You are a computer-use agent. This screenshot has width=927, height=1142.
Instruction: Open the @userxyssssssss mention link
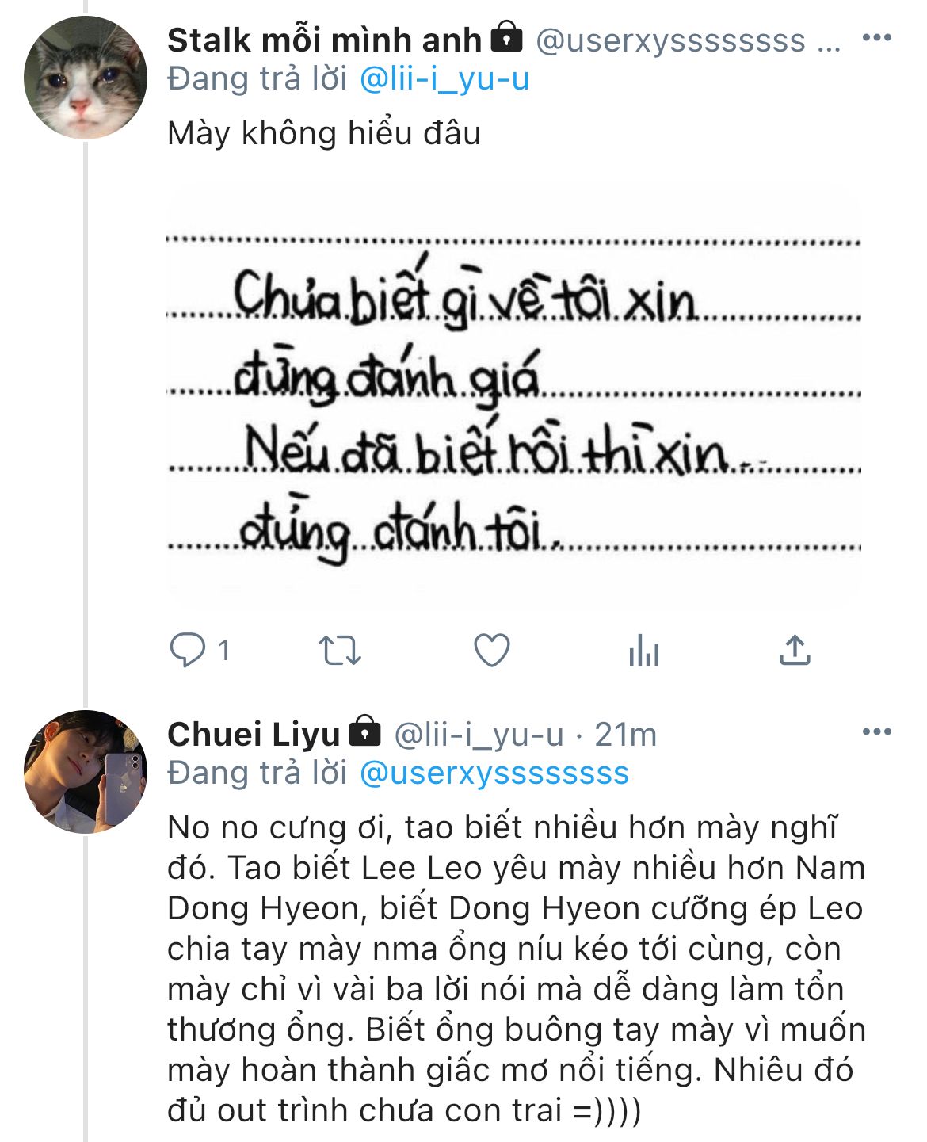click(494, 773)
